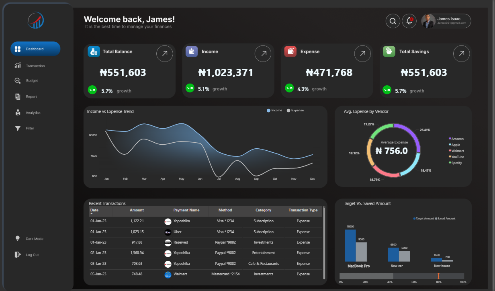Click the Saved Amount legend item
The width and height of the screenshot is (495, 291).
(445, 219)
